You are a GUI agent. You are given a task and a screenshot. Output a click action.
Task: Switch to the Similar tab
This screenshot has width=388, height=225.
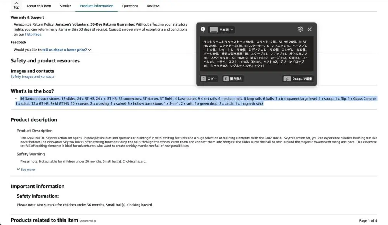point(65,6)
